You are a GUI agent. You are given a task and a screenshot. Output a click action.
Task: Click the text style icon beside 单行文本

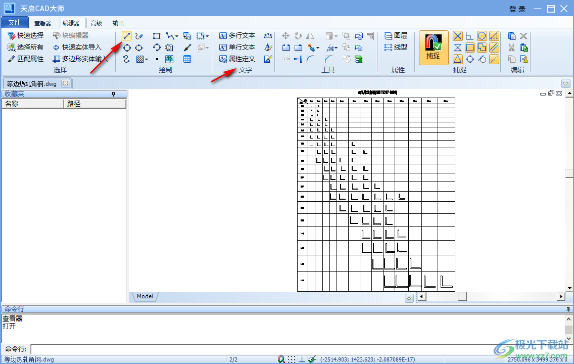coord(268,48)
